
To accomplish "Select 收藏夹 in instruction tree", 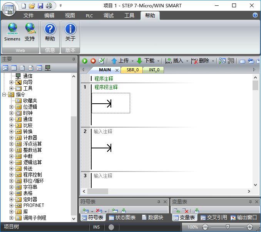I will click(x=30, y=101).
